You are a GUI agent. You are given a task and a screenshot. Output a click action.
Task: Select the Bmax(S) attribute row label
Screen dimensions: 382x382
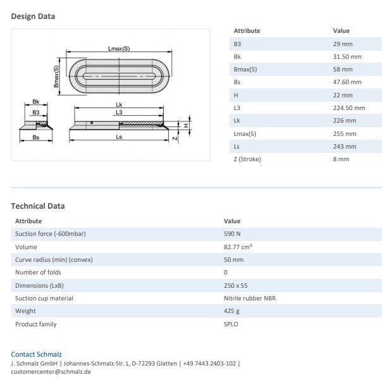pos(245,69)
